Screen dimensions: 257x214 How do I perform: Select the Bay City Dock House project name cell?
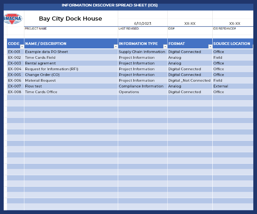71,18
